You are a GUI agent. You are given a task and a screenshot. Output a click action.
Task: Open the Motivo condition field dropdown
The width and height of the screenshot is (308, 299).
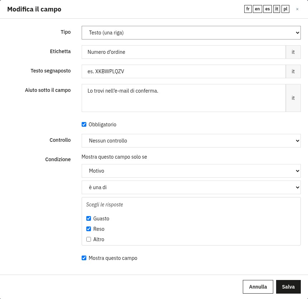click(x=191, y=171)
